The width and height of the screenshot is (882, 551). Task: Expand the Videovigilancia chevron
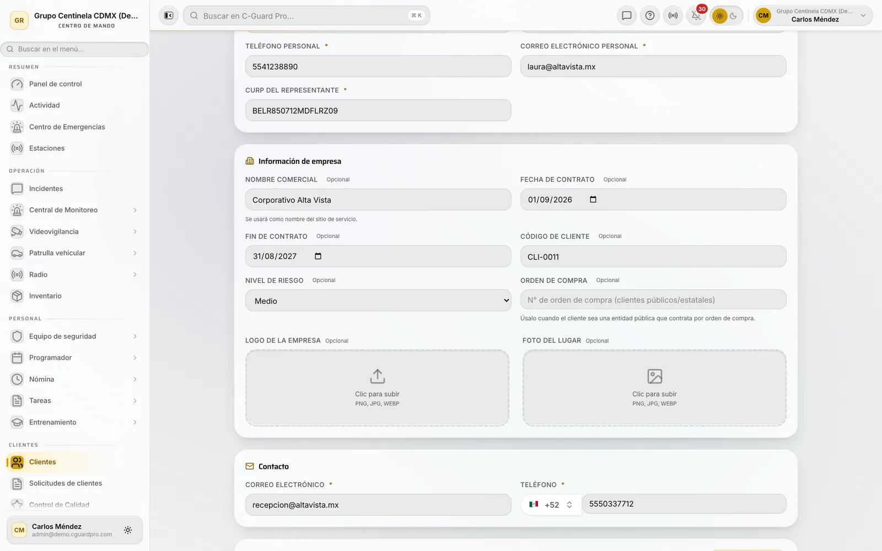[135, 231]
